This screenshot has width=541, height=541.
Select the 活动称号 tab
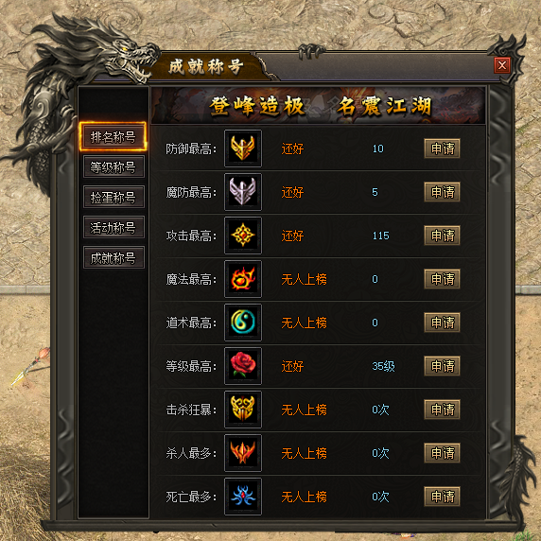point(113,227)
